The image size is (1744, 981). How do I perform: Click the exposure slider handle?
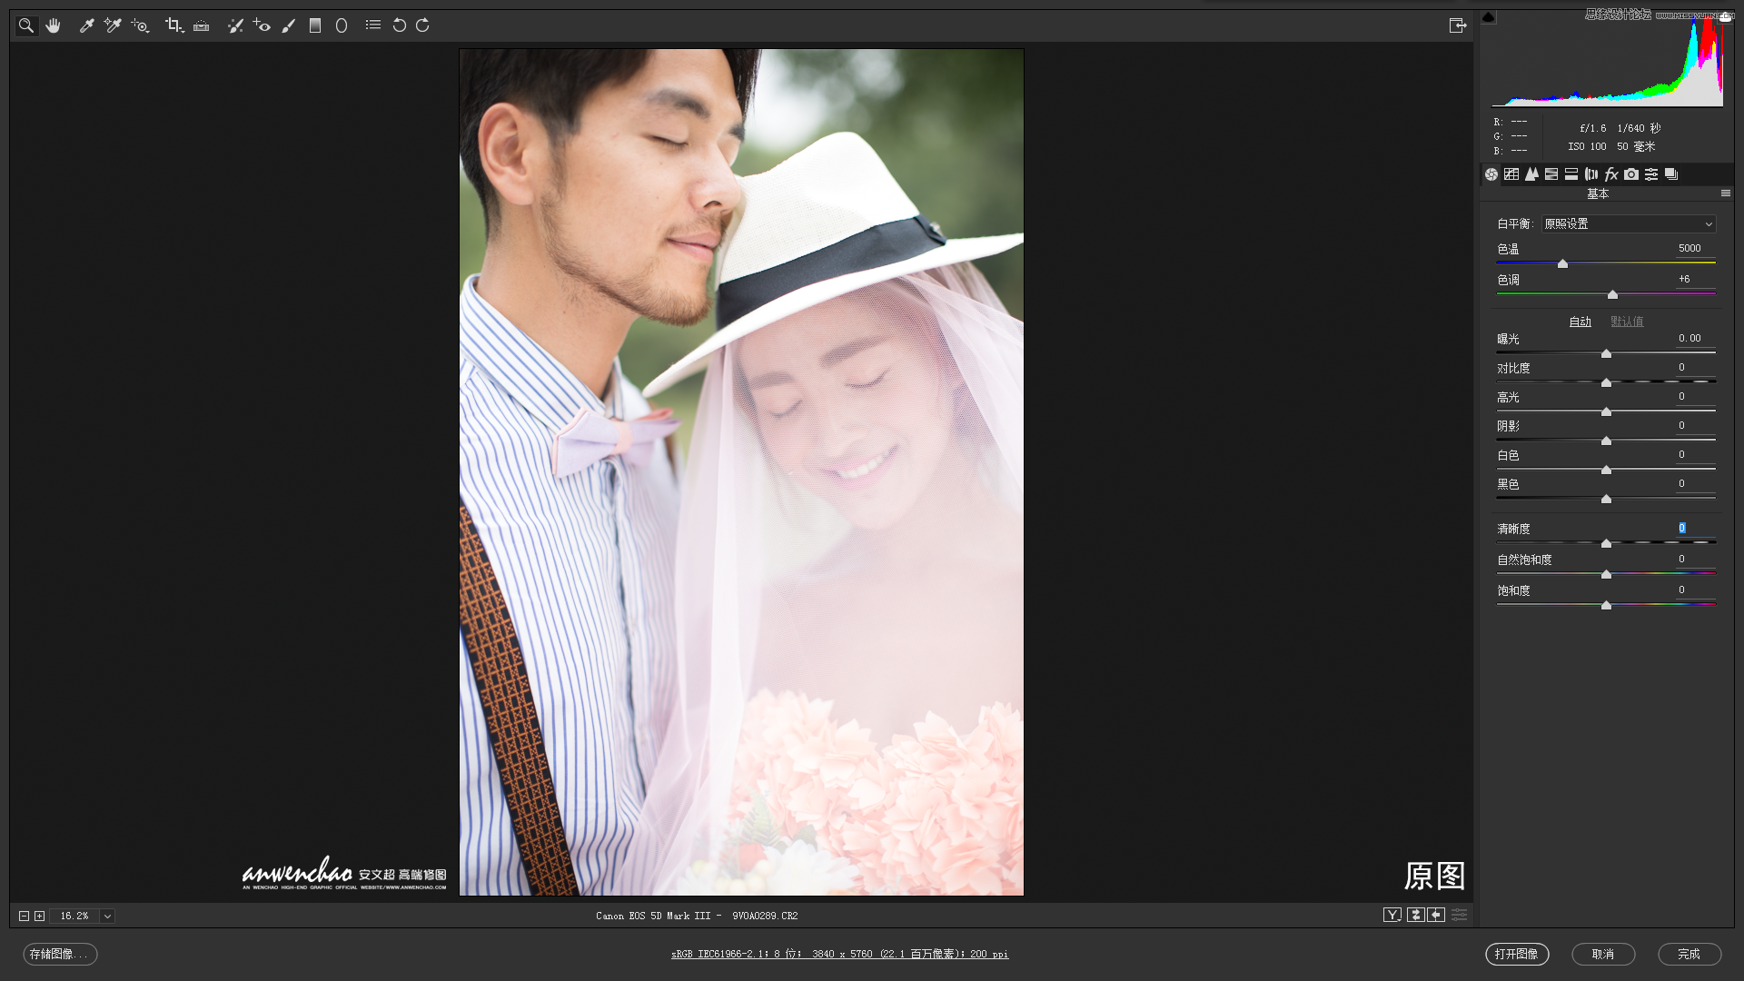[1606, 353]
